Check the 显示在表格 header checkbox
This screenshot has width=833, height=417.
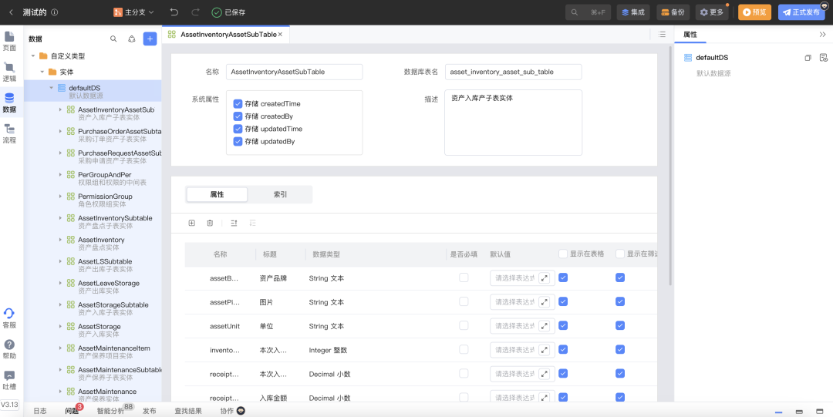click(563, 254)
